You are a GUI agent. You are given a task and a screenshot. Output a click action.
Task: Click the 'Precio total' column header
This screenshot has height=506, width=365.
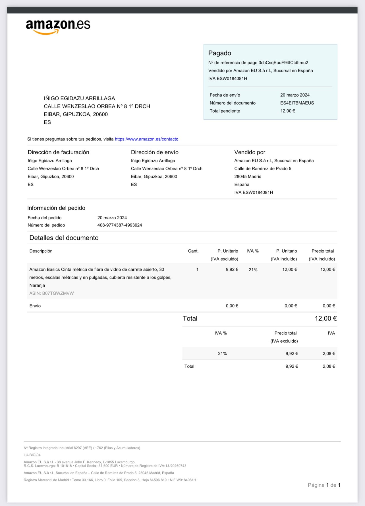tap(322, 255)
